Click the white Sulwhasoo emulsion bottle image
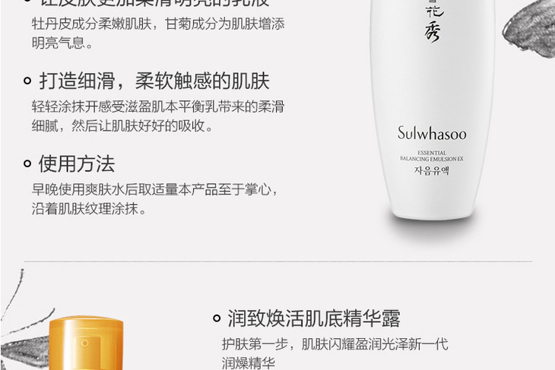Image resolution: width=555 pixels, height=370 pixels. 432,108
